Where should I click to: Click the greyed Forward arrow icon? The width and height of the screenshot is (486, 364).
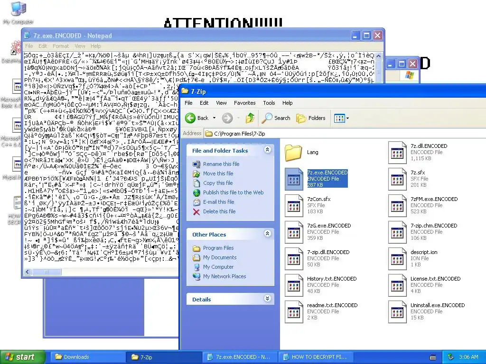[227, 118]
